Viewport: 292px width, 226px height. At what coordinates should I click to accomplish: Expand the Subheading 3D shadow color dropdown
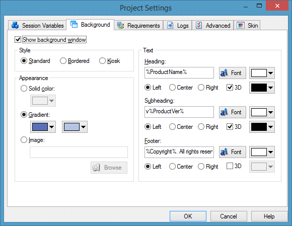click(262, 127)
